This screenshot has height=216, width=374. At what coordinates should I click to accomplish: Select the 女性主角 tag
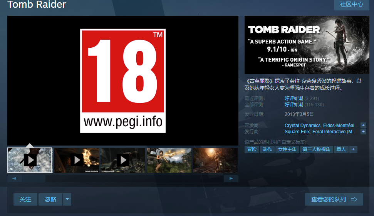coord(287,149)
